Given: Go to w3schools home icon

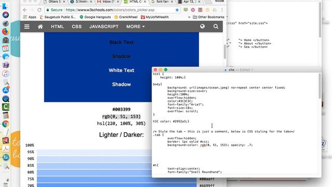Looking at the screenshot, I should pyautogui.click(x=40, y=26).
